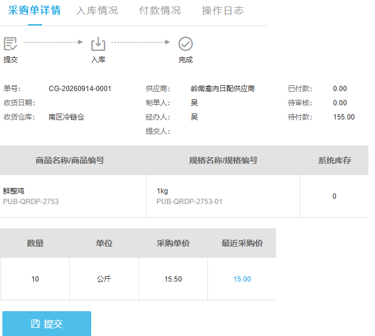The width and height of the screenshot is (375, 336).
Task: Click the quantity cell 10
Action: [x=35, y=279]
